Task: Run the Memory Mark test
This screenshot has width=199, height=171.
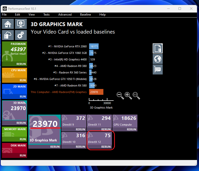Action: pyautogui.click(x=15, y=139)
